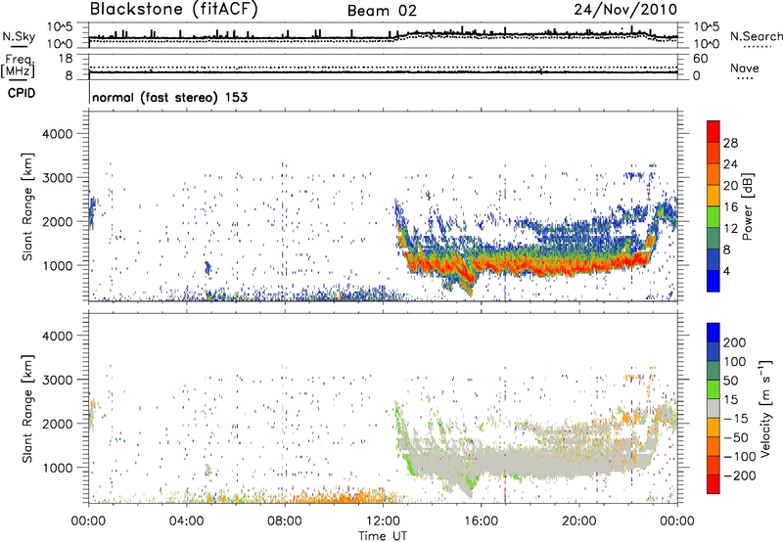Click the 'Blackstone (fitACF)' title text
Viewport: 783px width, 542px height.
click(174, 10)
